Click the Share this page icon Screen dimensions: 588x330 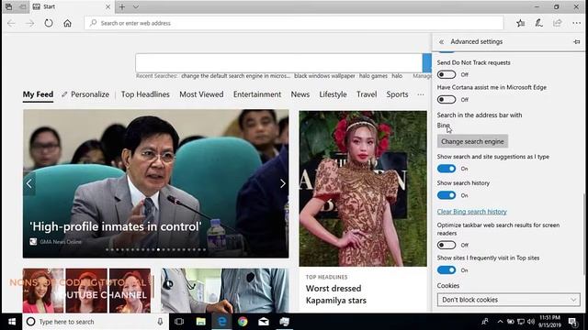[x=558, y=23]
